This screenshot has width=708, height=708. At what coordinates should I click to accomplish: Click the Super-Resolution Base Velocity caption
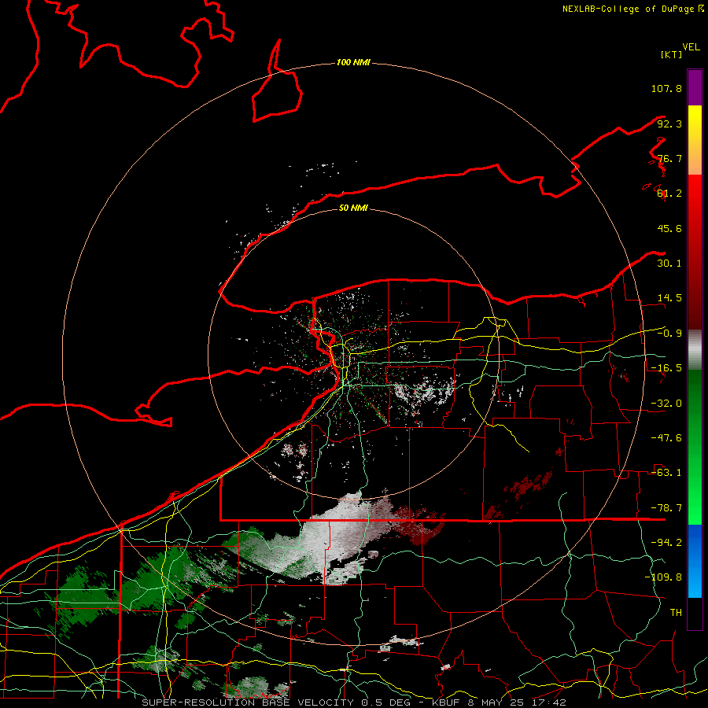[x=354, y=702]
